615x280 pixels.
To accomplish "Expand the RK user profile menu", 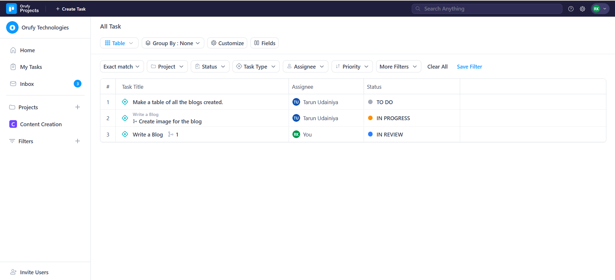I will coord(600,9).
